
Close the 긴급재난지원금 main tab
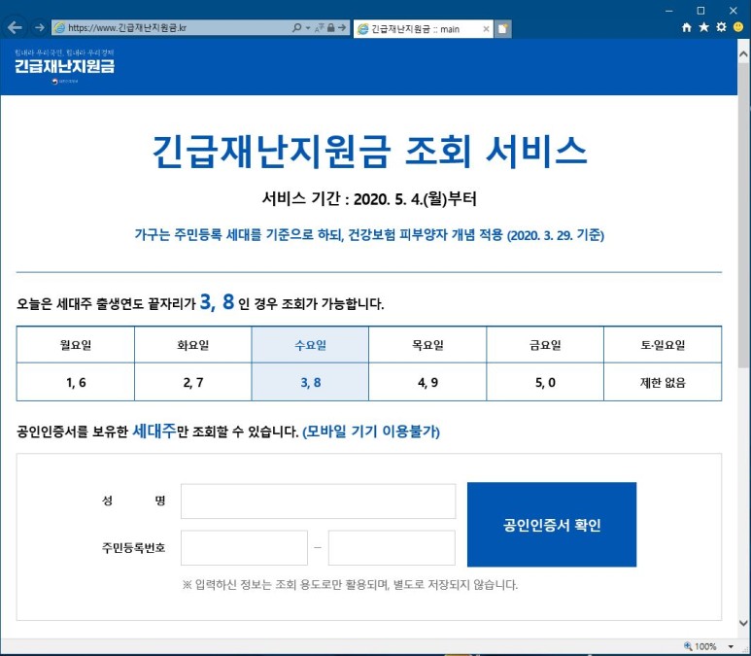(x=486, y=29)
